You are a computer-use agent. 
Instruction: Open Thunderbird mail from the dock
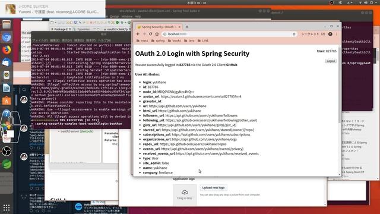click(7, 62)
